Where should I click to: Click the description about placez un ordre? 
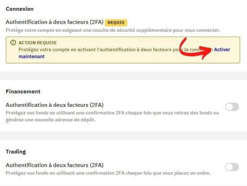[x=108, y=173]
